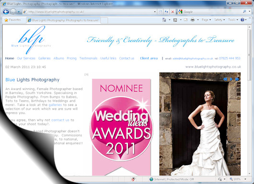Image resolution: width=254 pixels, height=184 pixels.
Task: Click the adele@bluelightsphotography.co.uk email link
Action: (193, 58)
